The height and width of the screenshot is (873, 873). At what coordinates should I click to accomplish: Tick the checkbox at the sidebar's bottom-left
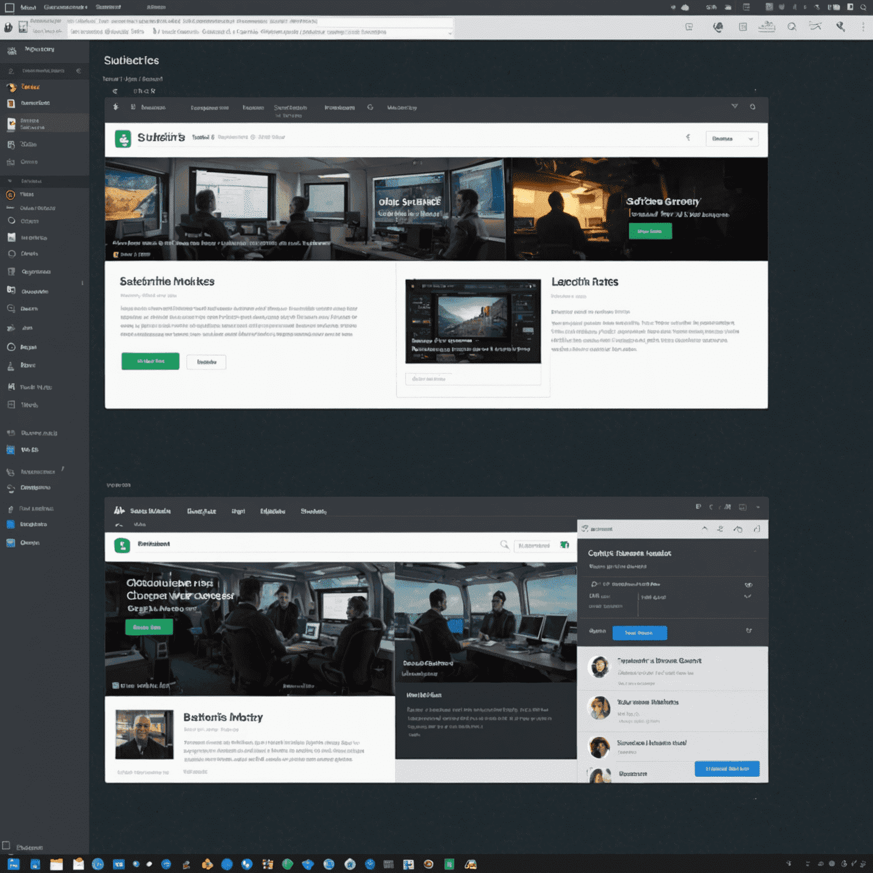point(6,846)
